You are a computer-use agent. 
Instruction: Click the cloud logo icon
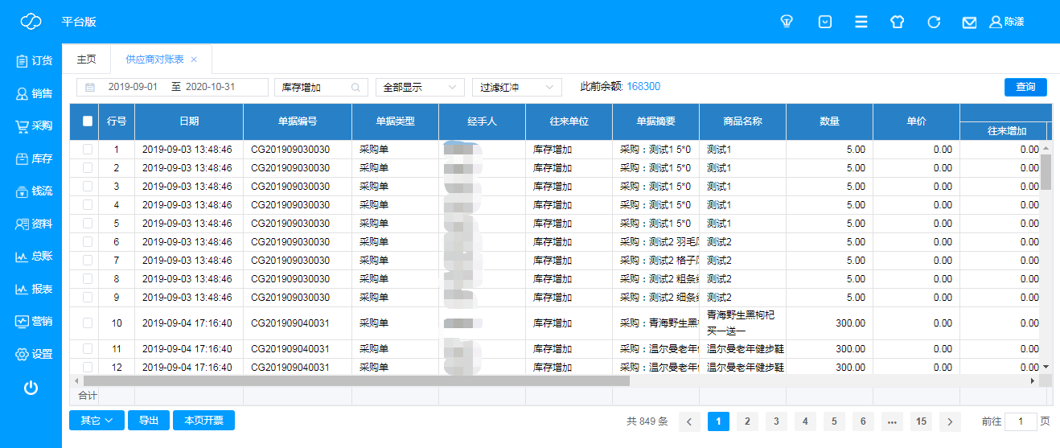31,22
